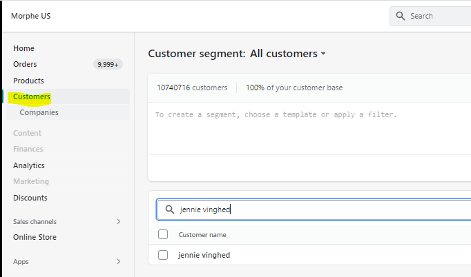Image resolution: width=471 pixels, height=277 pixels.
Task: Expand the Apps section chevron
Action: pyautogui.click(x=118, y=261)
